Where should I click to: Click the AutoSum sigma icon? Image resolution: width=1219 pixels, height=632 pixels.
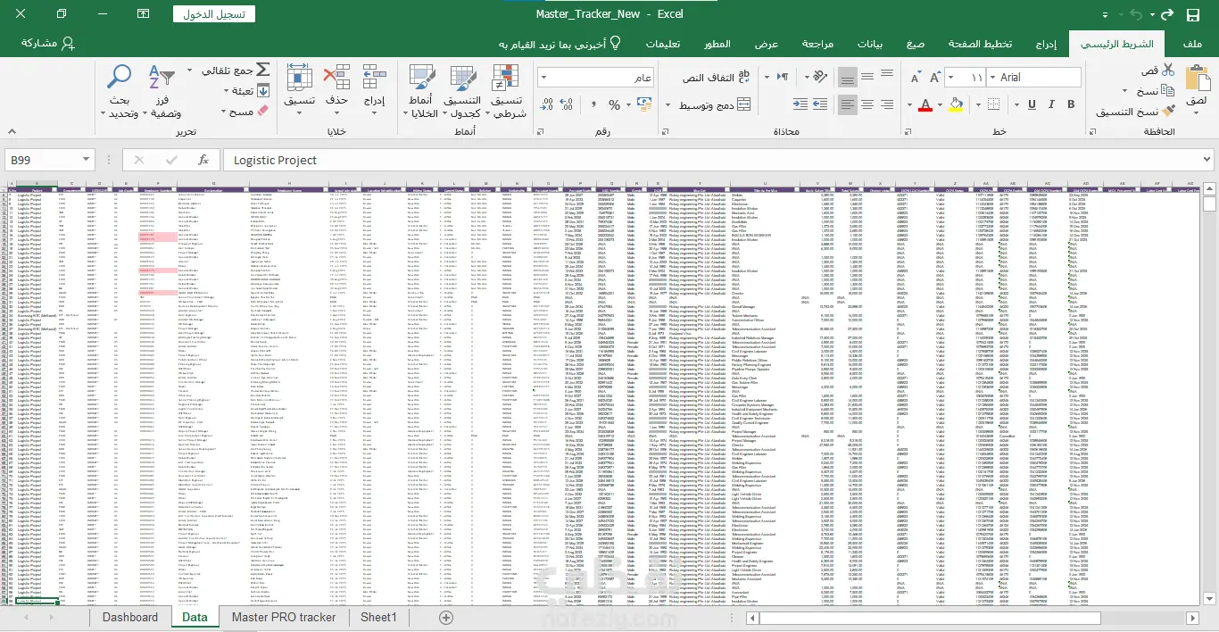263,70
